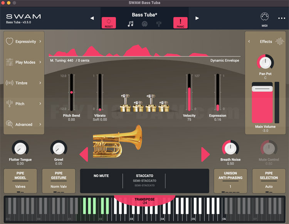Toggle the PIPE MODEL Valves selector

(x=20, y=181)
